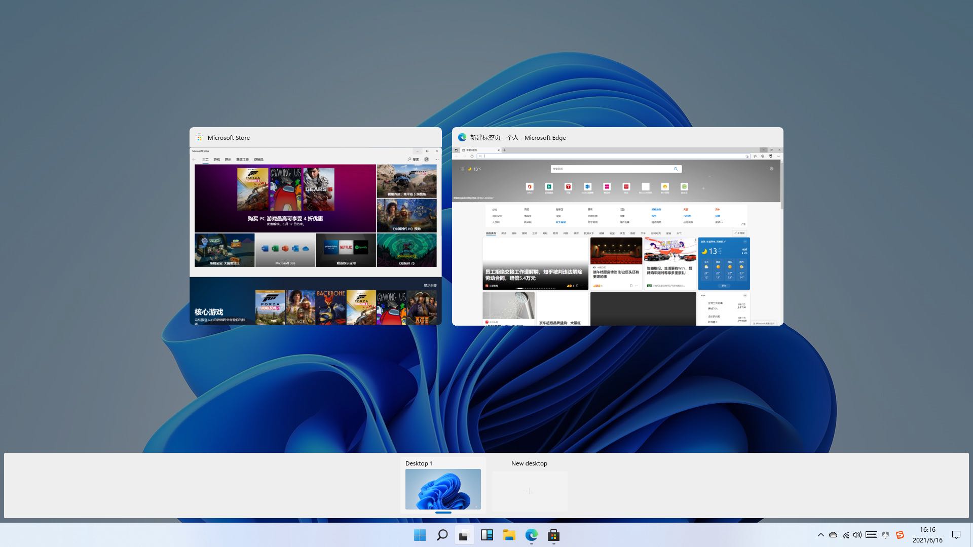Open clock and date flyout
This screenshot has height=547, width=973.
click(x=927, y=535)
